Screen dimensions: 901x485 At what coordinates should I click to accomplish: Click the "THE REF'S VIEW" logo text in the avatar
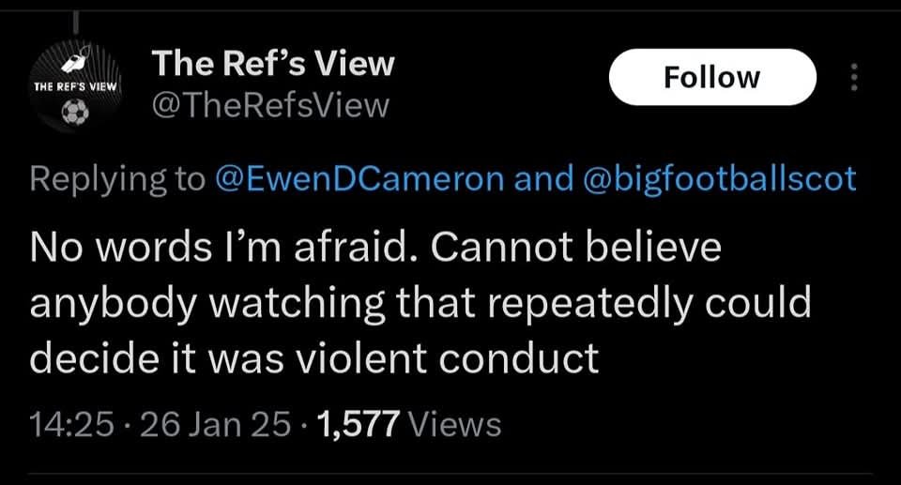pos(75,86)
